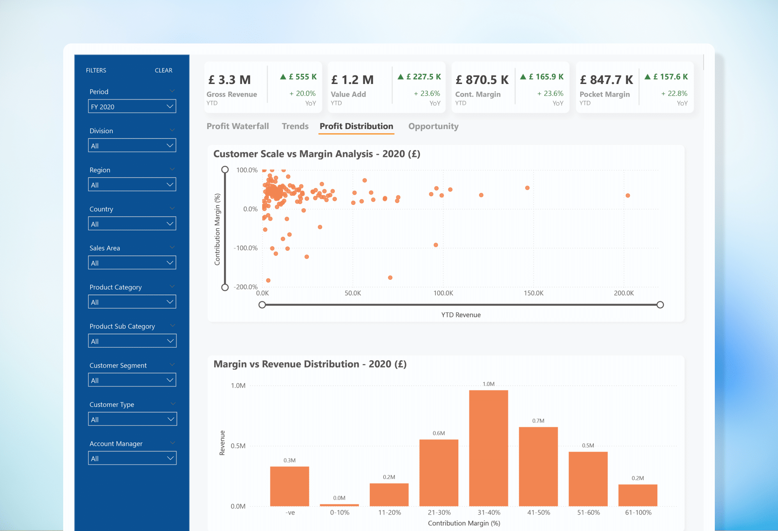Open the Account Manager dropdown
Image resolution: width=778 pixels, height=531 pixels.
click(132, 458)
